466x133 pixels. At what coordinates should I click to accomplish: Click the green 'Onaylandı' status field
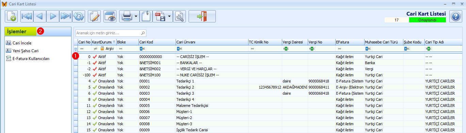coord(428,20)
